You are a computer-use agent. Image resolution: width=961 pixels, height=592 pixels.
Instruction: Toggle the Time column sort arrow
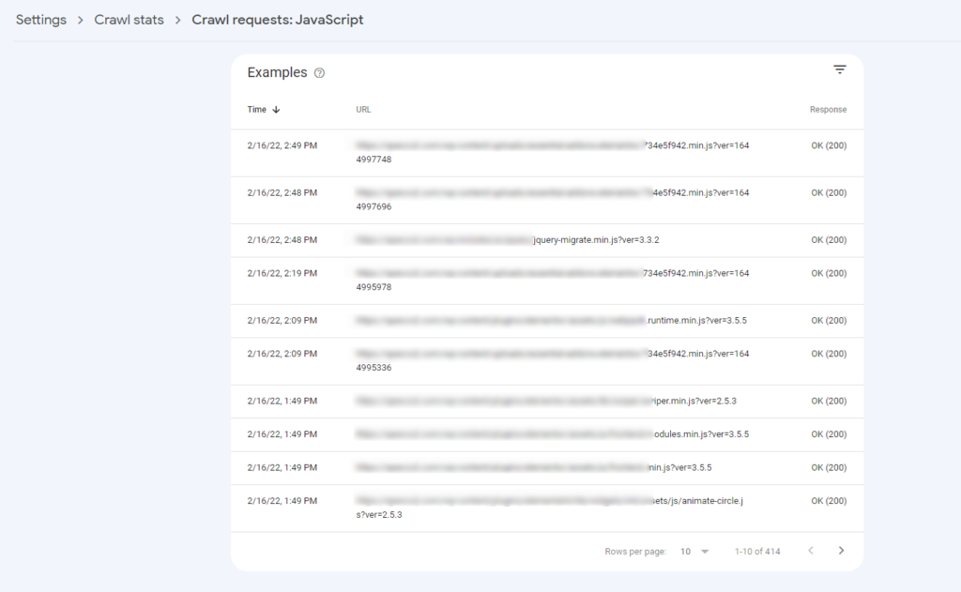277,110
